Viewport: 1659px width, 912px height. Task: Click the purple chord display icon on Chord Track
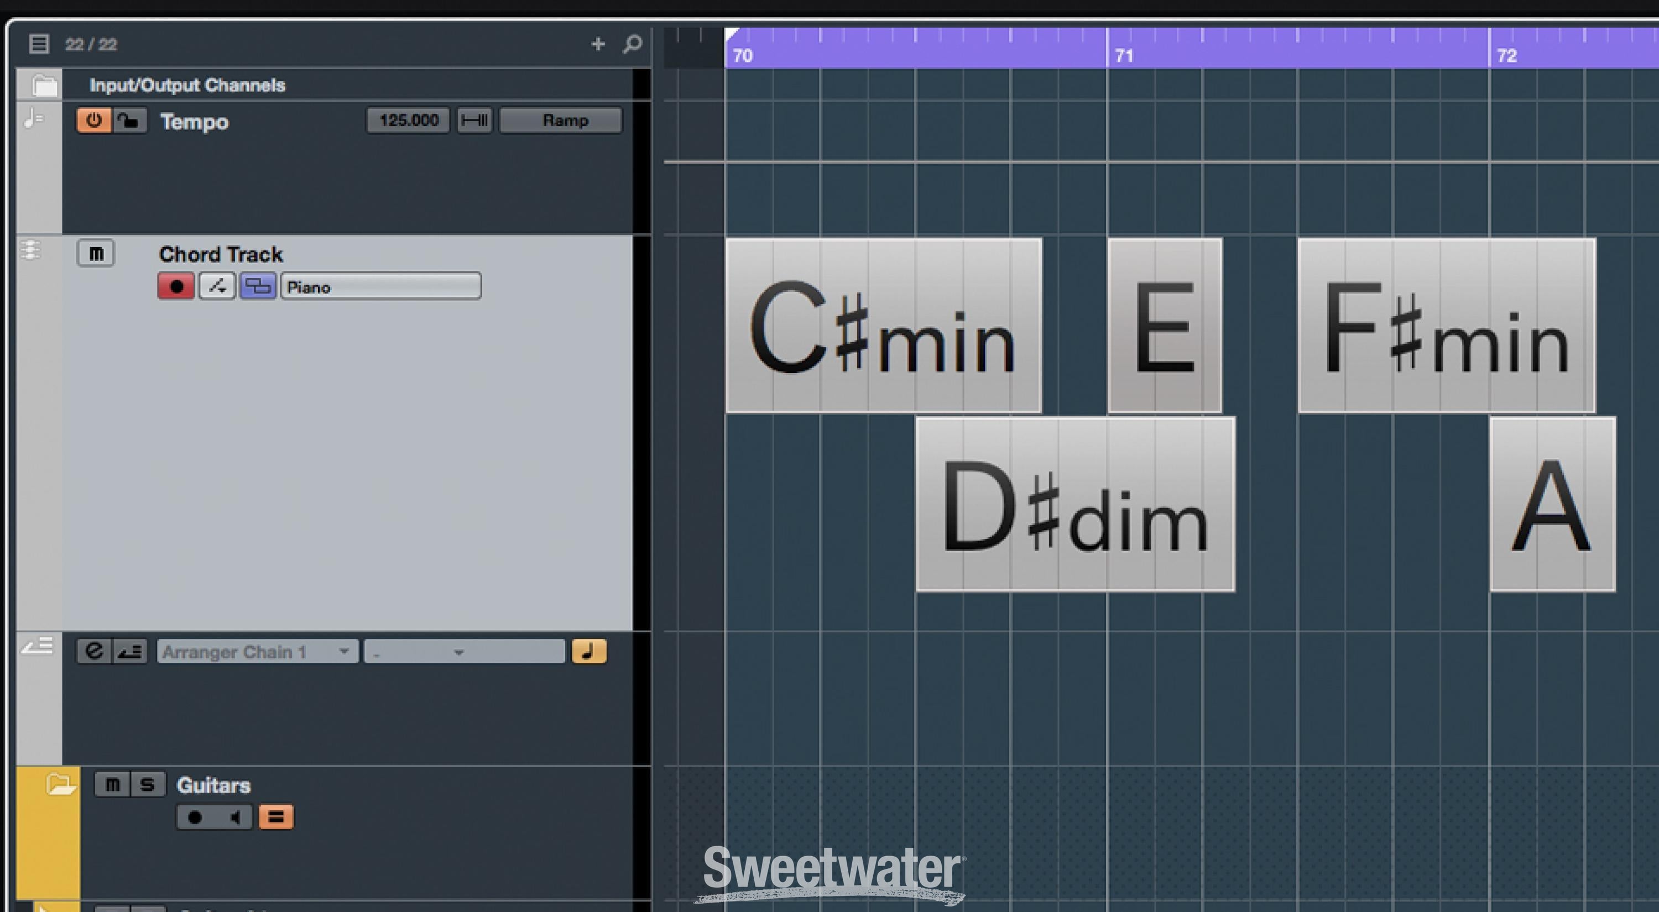tap(258, 286)
